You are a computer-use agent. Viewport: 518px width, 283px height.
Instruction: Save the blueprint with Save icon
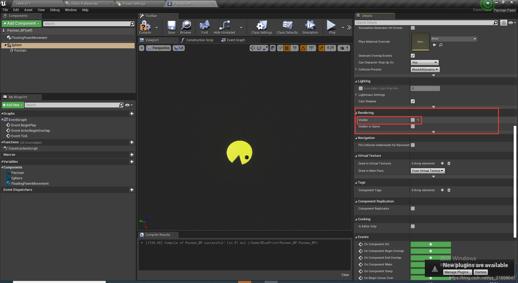172,27
